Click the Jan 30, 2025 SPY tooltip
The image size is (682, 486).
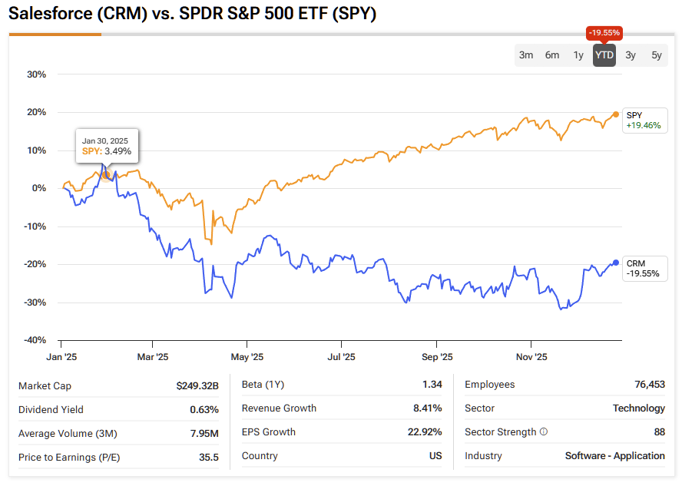pyautogui.click(x=107, y=146)
